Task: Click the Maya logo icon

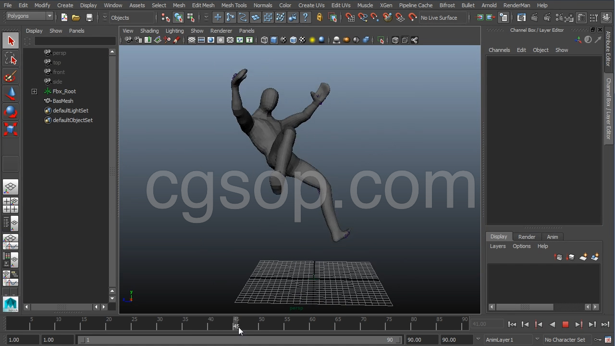Action: coord(11,304)
